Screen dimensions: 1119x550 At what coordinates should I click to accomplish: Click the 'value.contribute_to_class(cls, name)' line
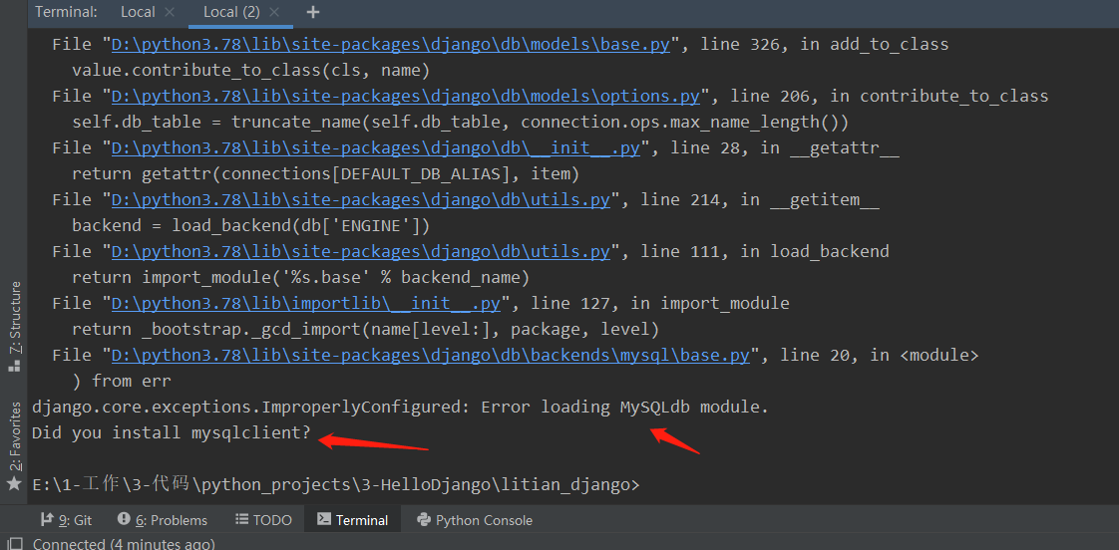tap(250, 70)
